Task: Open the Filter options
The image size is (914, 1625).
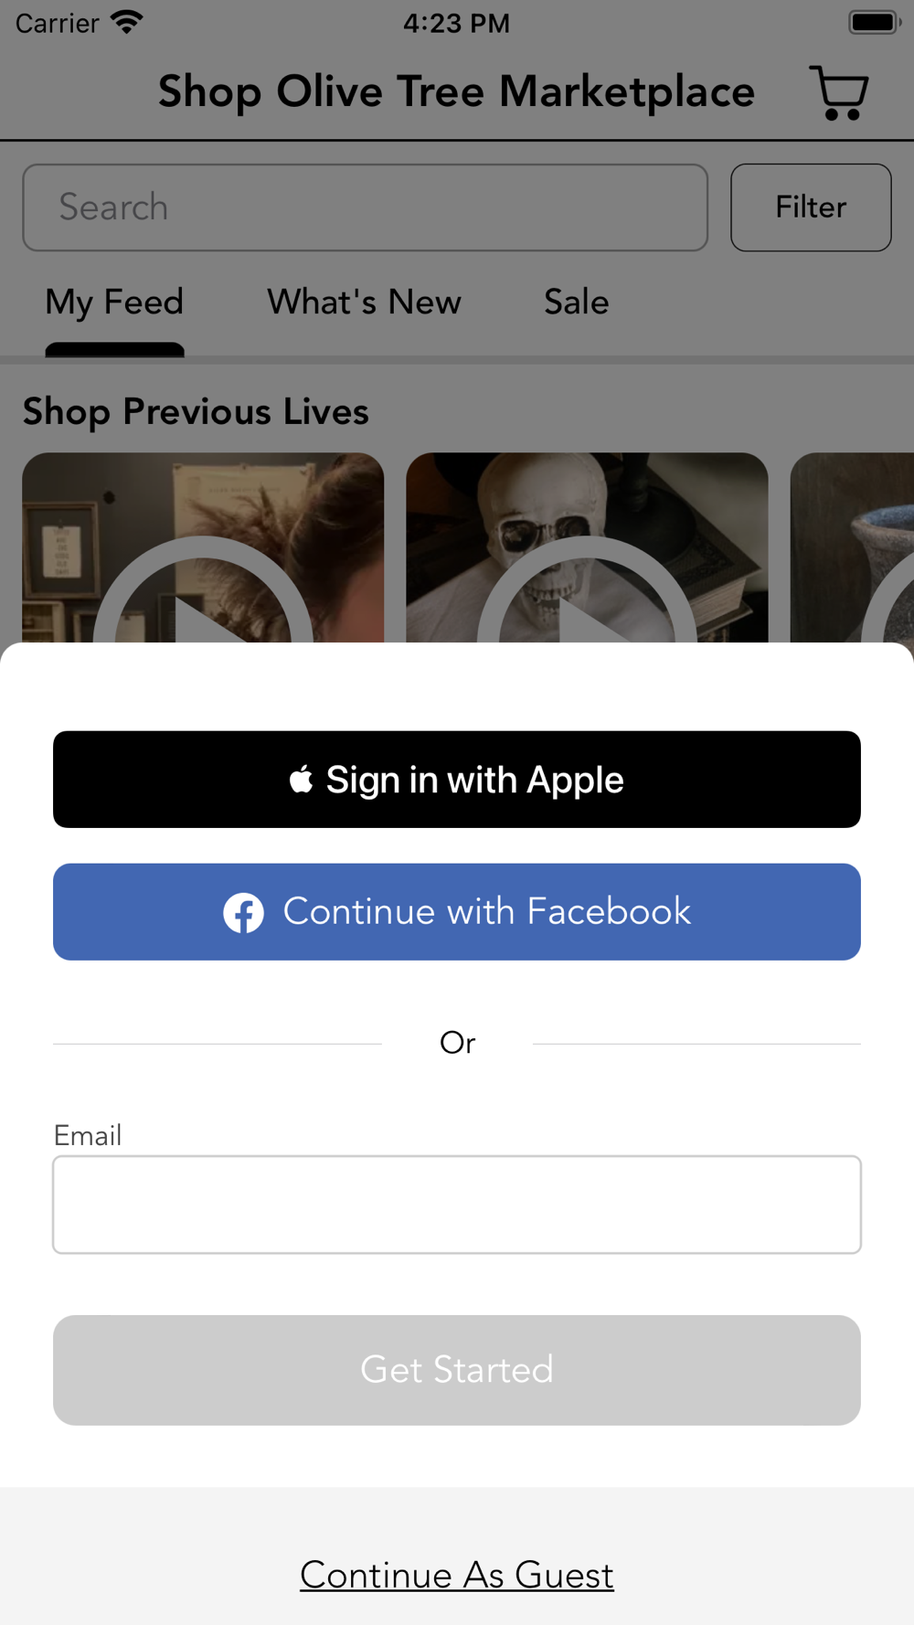Action: [x=811, y=207]
